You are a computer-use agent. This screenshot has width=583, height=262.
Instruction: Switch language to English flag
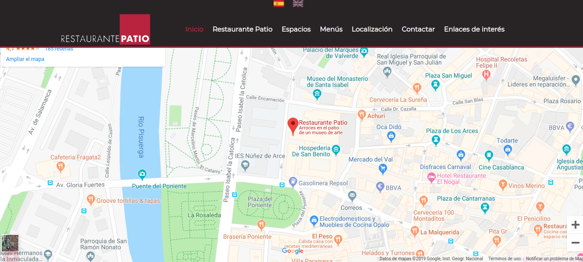pos(298,4)
